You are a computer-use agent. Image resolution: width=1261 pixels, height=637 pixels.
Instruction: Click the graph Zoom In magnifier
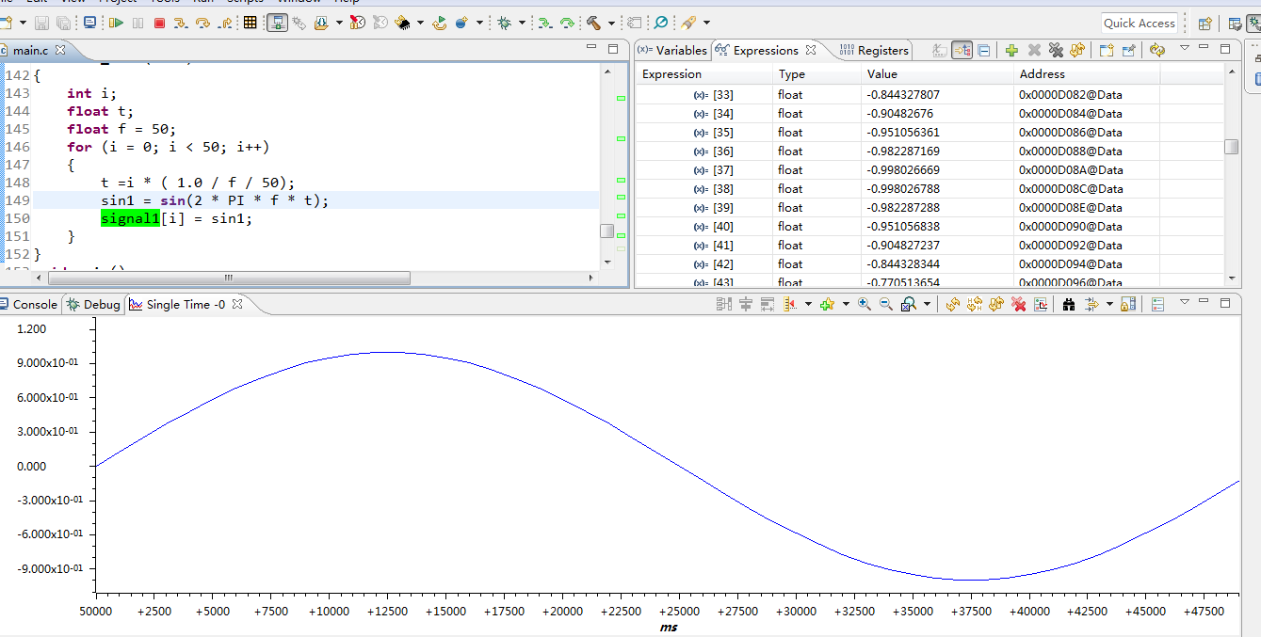(865, 304)
